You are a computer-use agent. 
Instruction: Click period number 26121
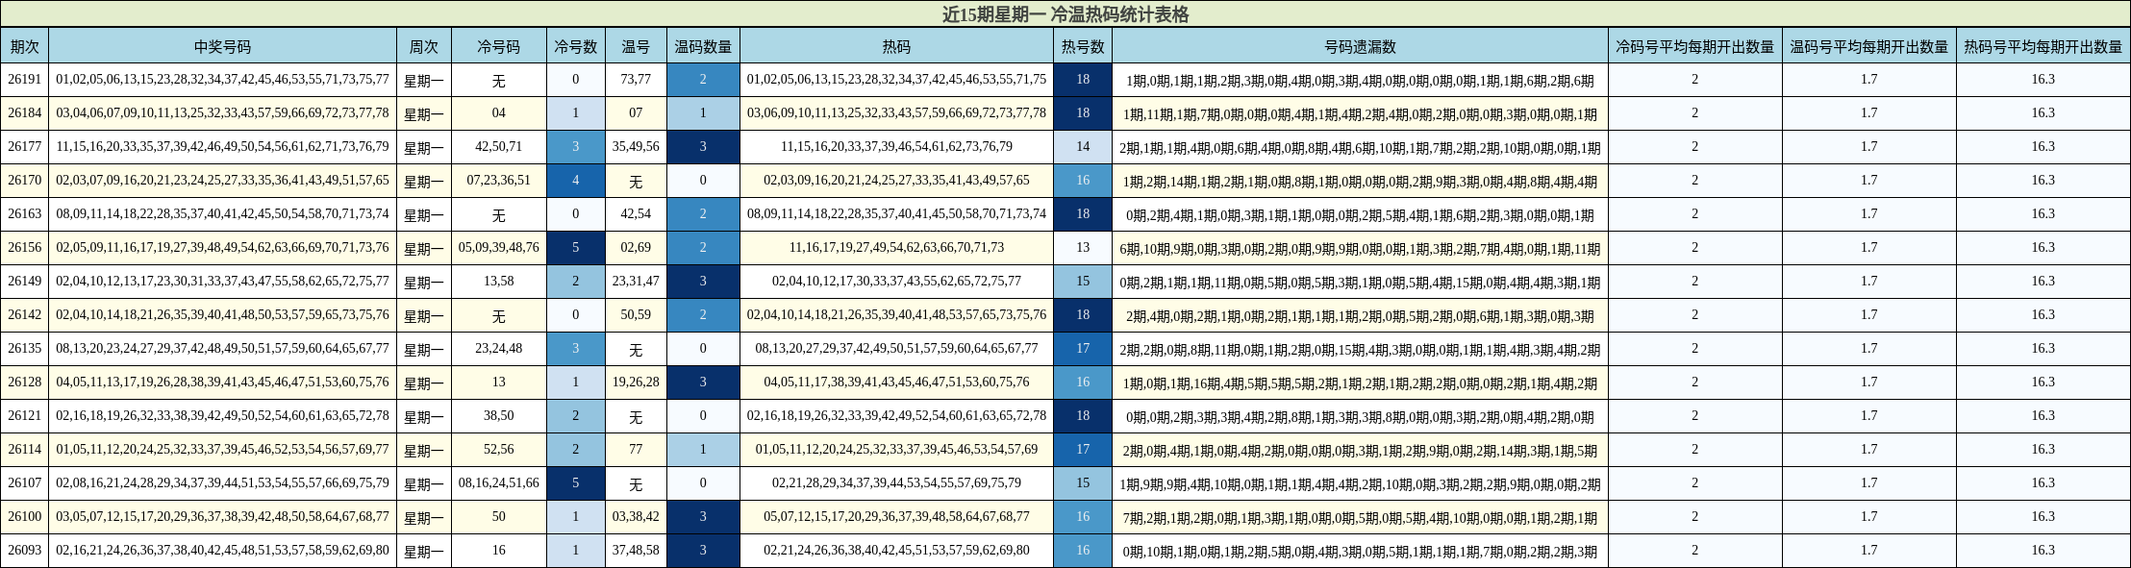click(25, 416)
